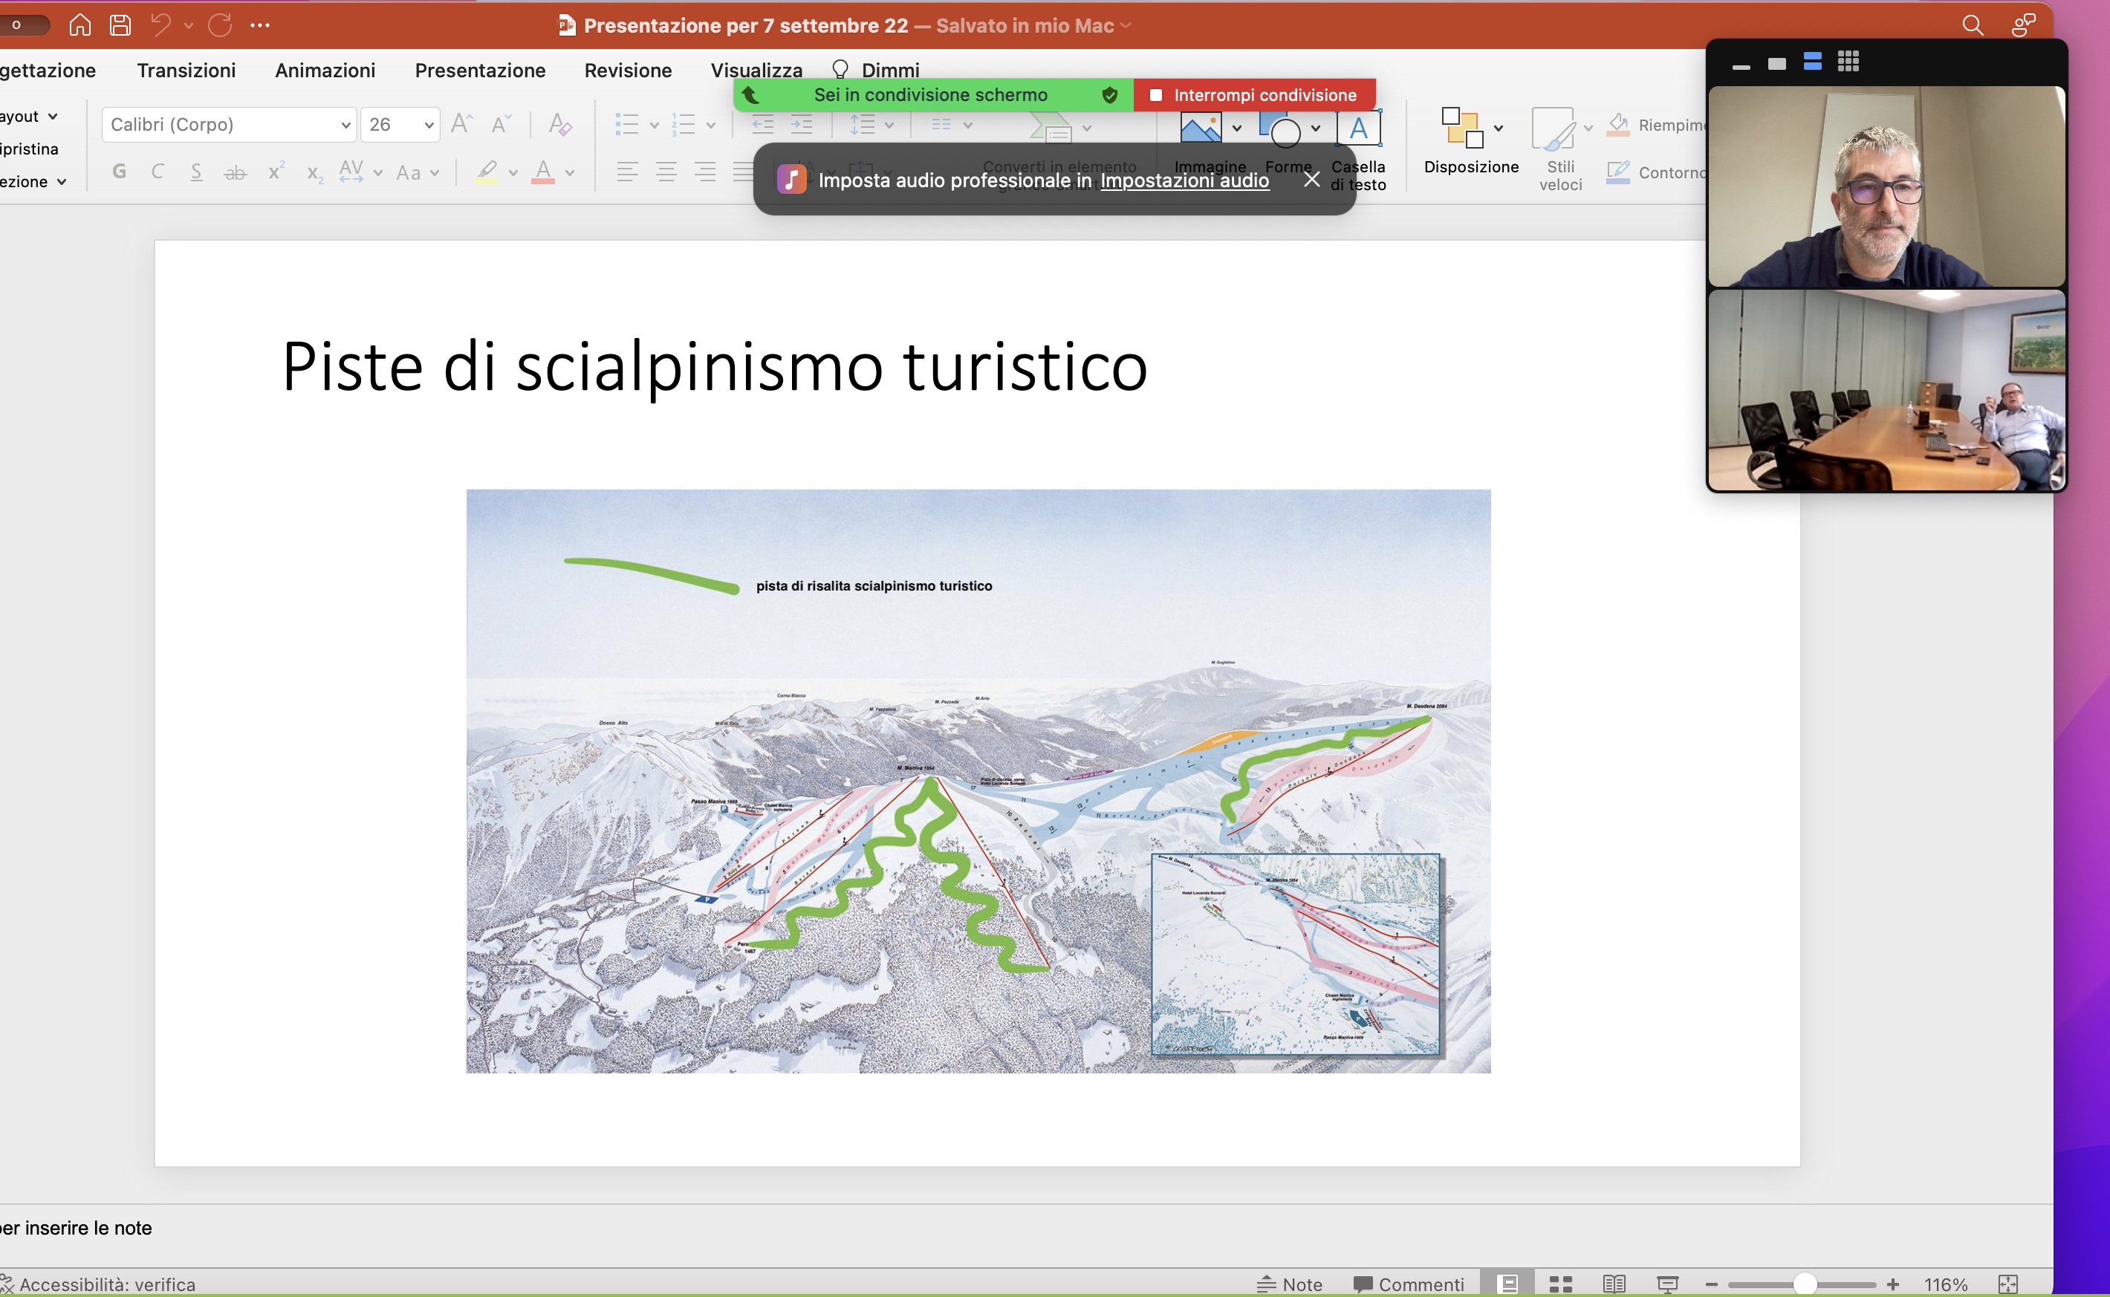The height and width of the screenshot is (1297, 2110).
Task: Switch to slide sorter grid view
Action: pos(1561,1284)
